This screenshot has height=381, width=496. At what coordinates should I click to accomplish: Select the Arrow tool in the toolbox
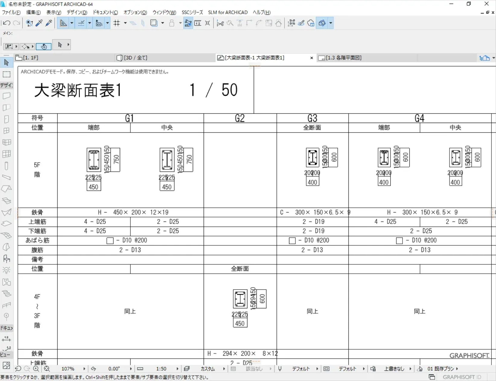tap(6, 63)
